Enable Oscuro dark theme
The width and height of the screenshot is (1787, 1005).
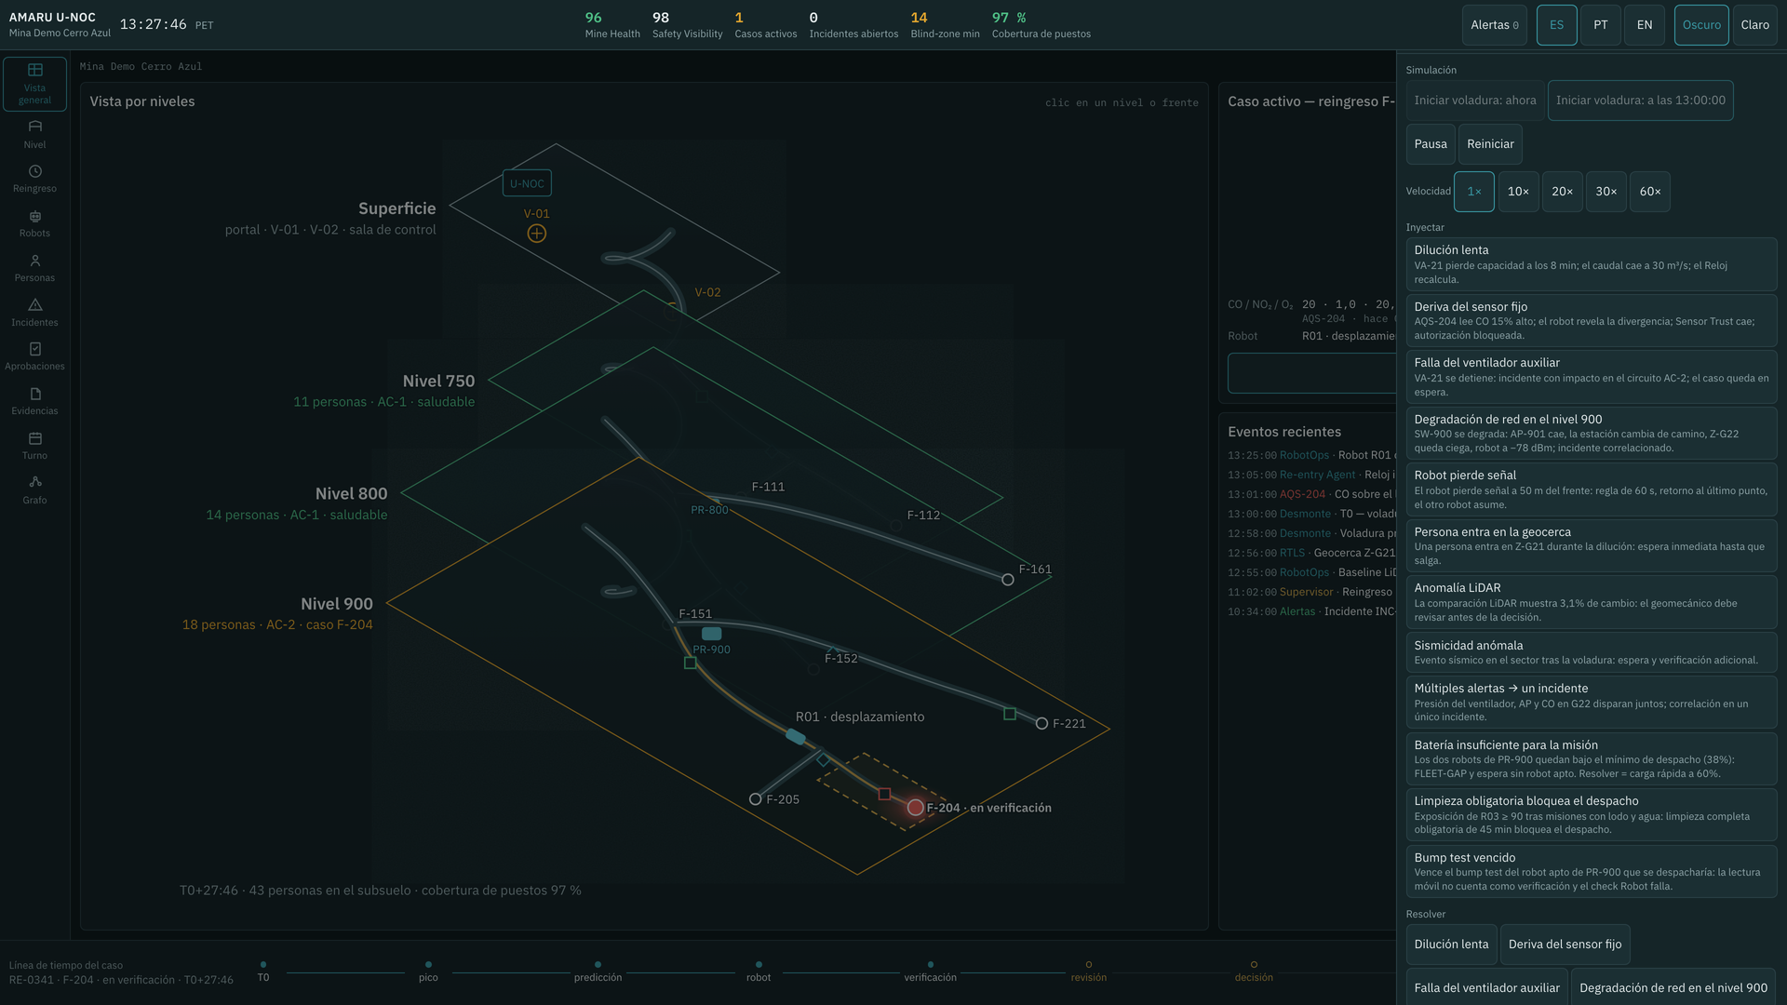click(x=1701, y=25)
